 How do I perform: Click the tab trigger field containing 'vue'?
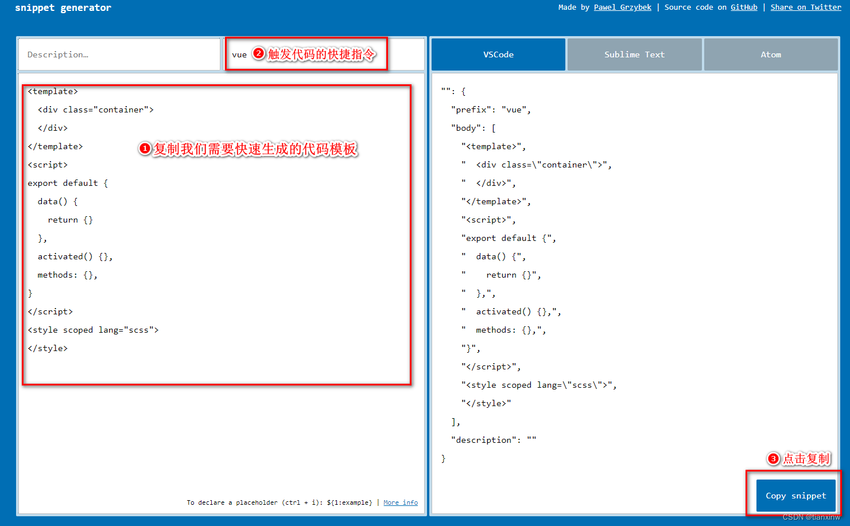click(x=324, y=54)
